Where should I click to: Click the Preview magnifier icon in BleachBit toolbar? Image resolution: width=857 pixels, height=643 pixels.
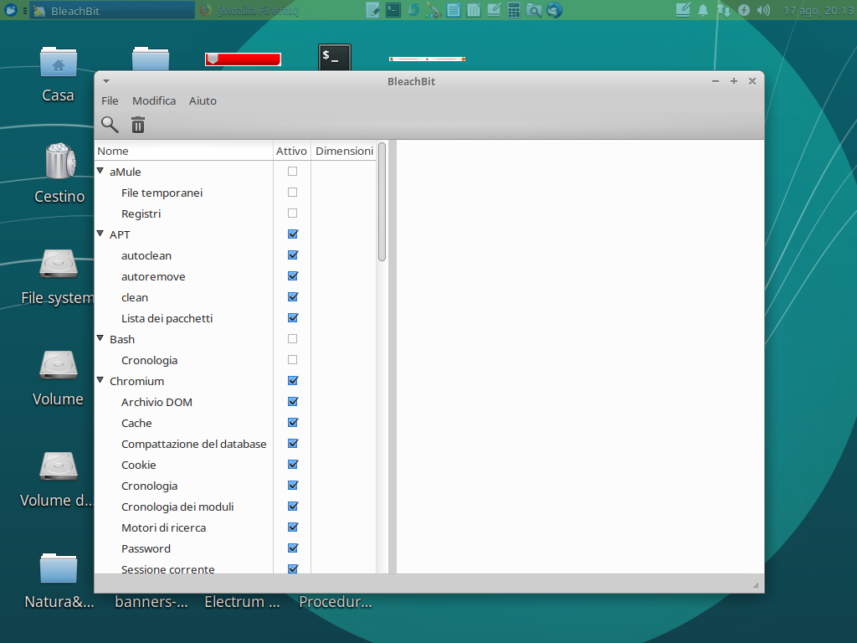pyautogui.click(x=110, y=126)
